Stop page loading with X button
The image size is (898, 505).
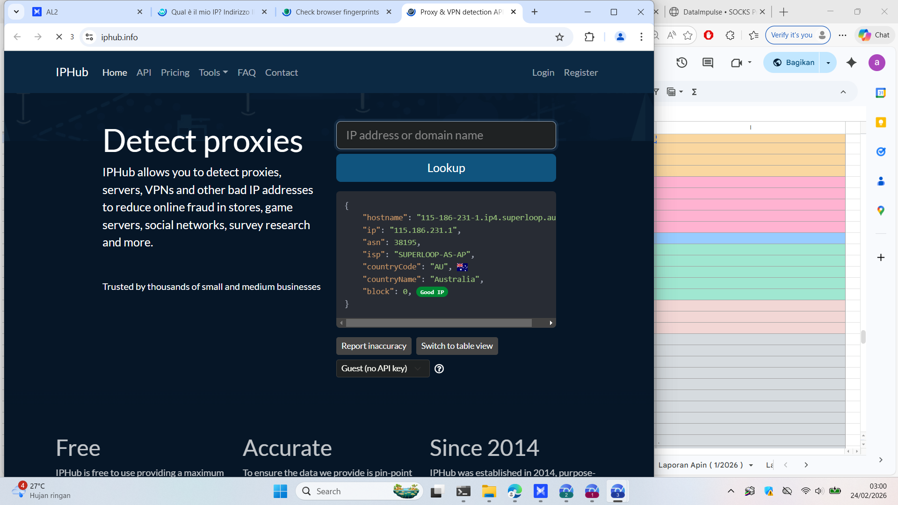tap(59, 37)
